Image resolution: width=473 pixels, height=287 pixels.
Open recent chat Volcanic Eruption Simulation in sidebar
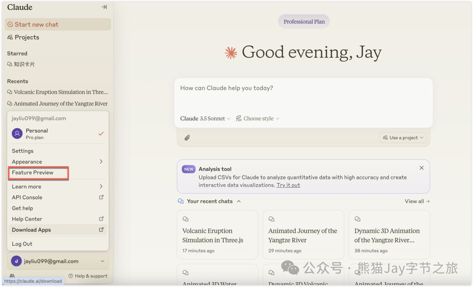click(x=57, y=92)
